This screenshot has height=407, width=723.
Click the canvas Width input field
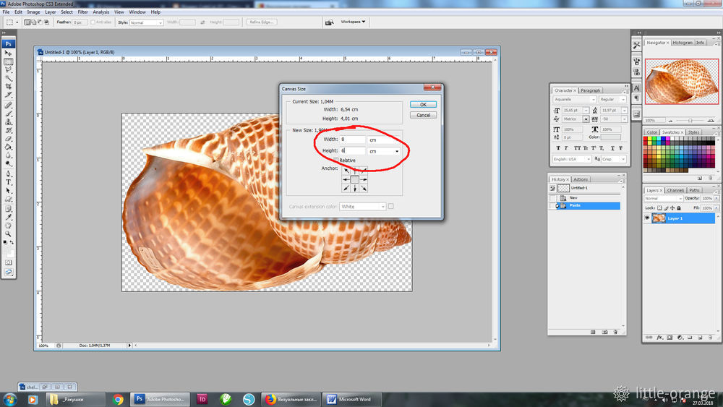352,140
